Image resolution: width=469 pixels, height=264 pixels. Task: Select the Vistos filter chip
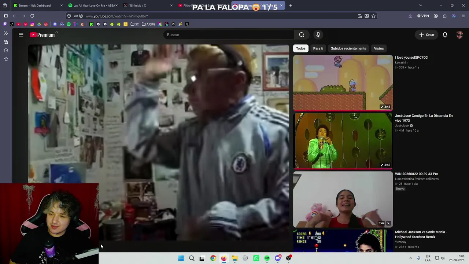(379, 48)
